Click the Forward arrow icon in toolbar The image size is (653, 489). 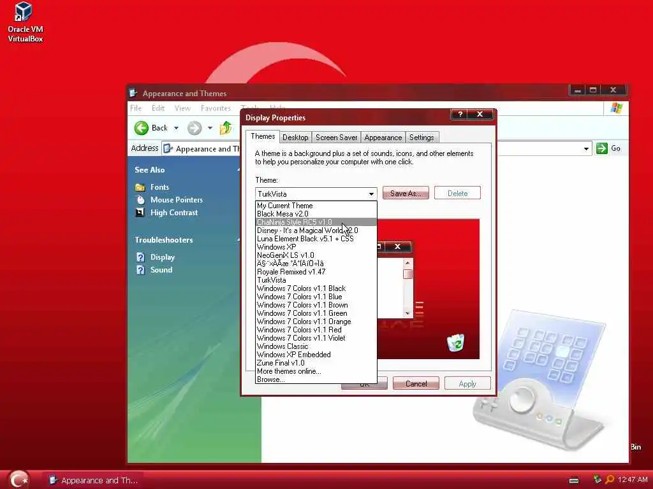194,127
